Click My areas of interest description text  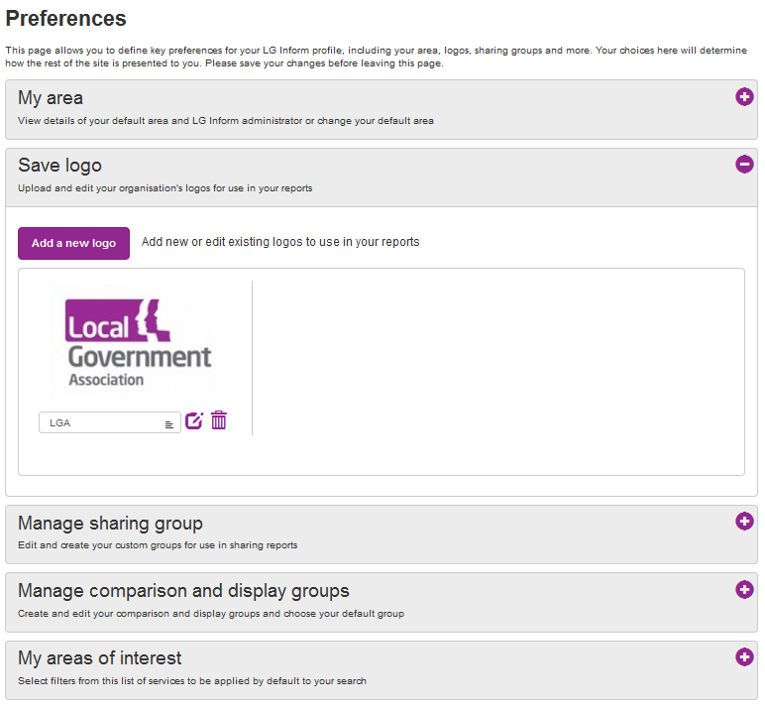(x=192, y=681)
